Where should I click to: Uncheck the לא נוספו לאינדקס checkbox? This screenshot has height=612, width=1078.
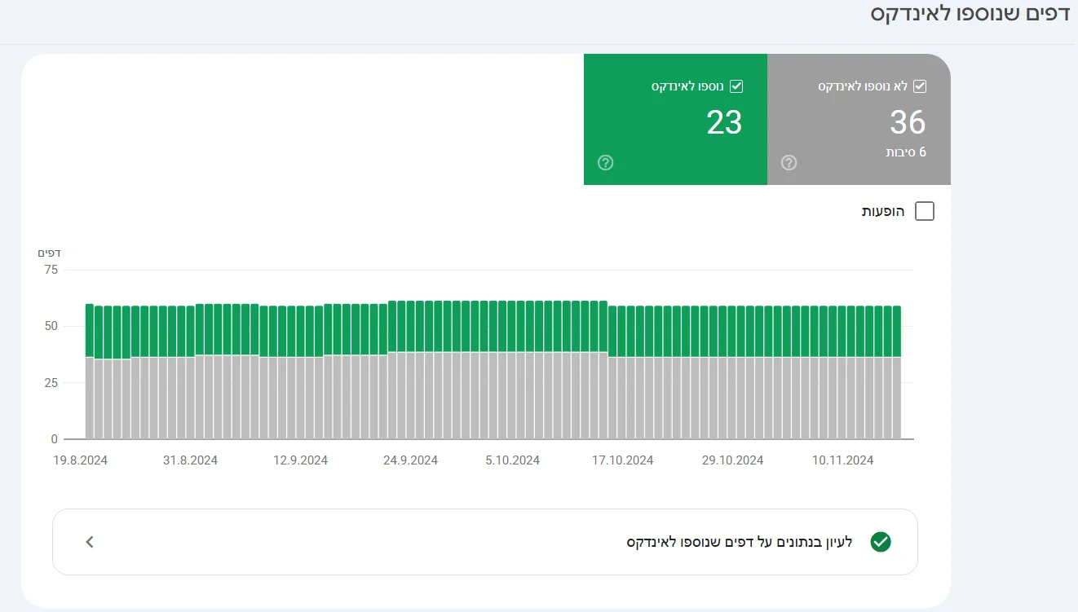(x=920, y=86)
